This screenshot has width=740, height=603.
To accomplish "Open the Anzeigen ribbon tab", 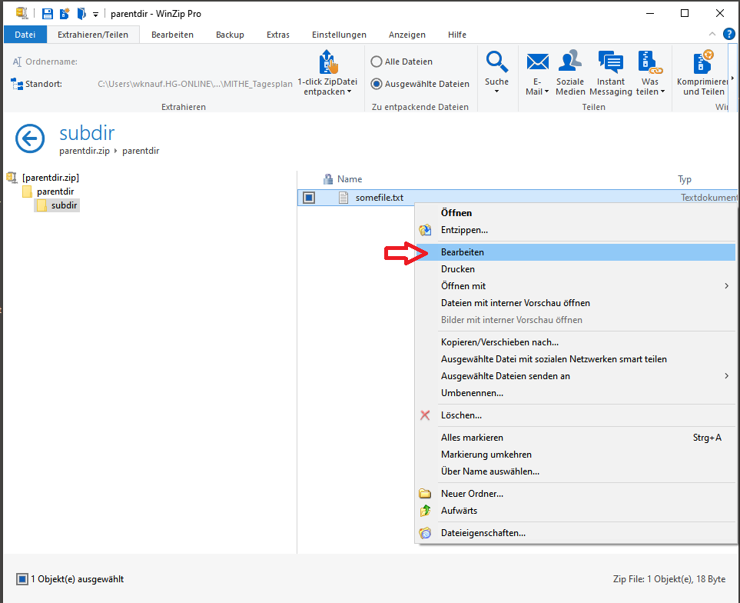I will (407, 35).
